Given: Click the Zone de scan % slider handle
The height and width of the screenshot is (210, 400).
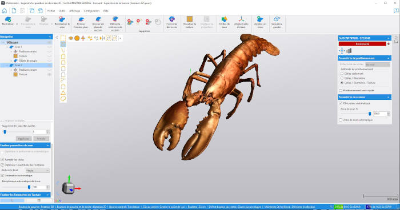Looking at the screenshot, I should coord(370,114).
